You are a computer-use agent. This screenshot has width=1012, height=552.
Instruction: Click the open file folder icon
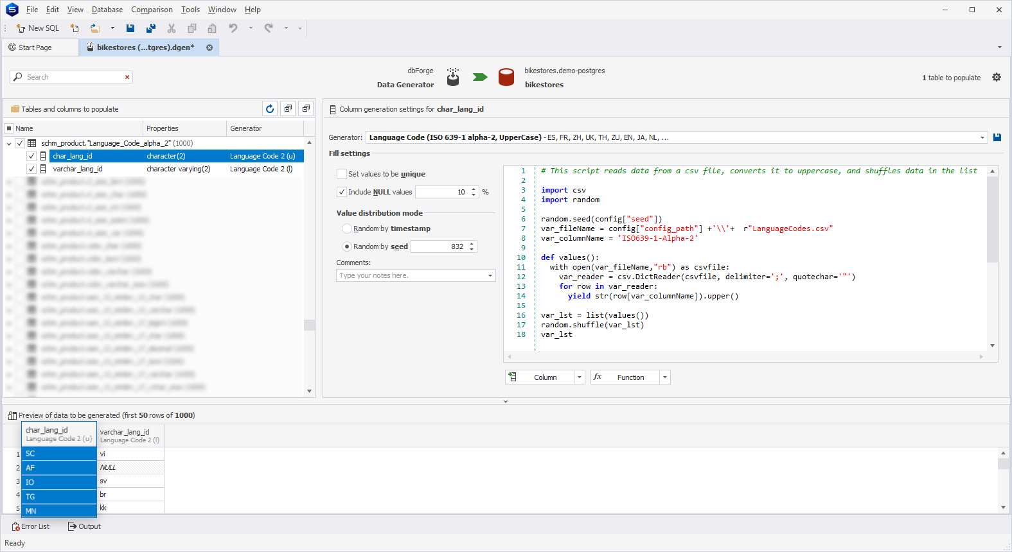pyautogui.click(x=95, y=28)
